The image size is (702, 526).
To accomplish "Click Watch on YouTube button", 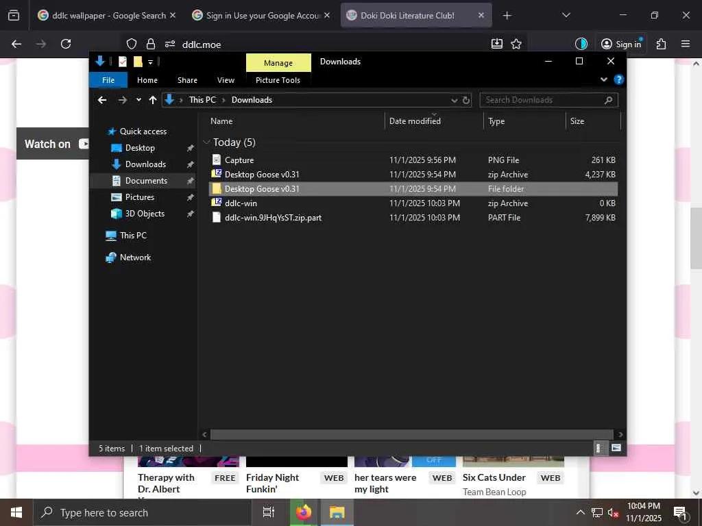I will coord(53,144).
